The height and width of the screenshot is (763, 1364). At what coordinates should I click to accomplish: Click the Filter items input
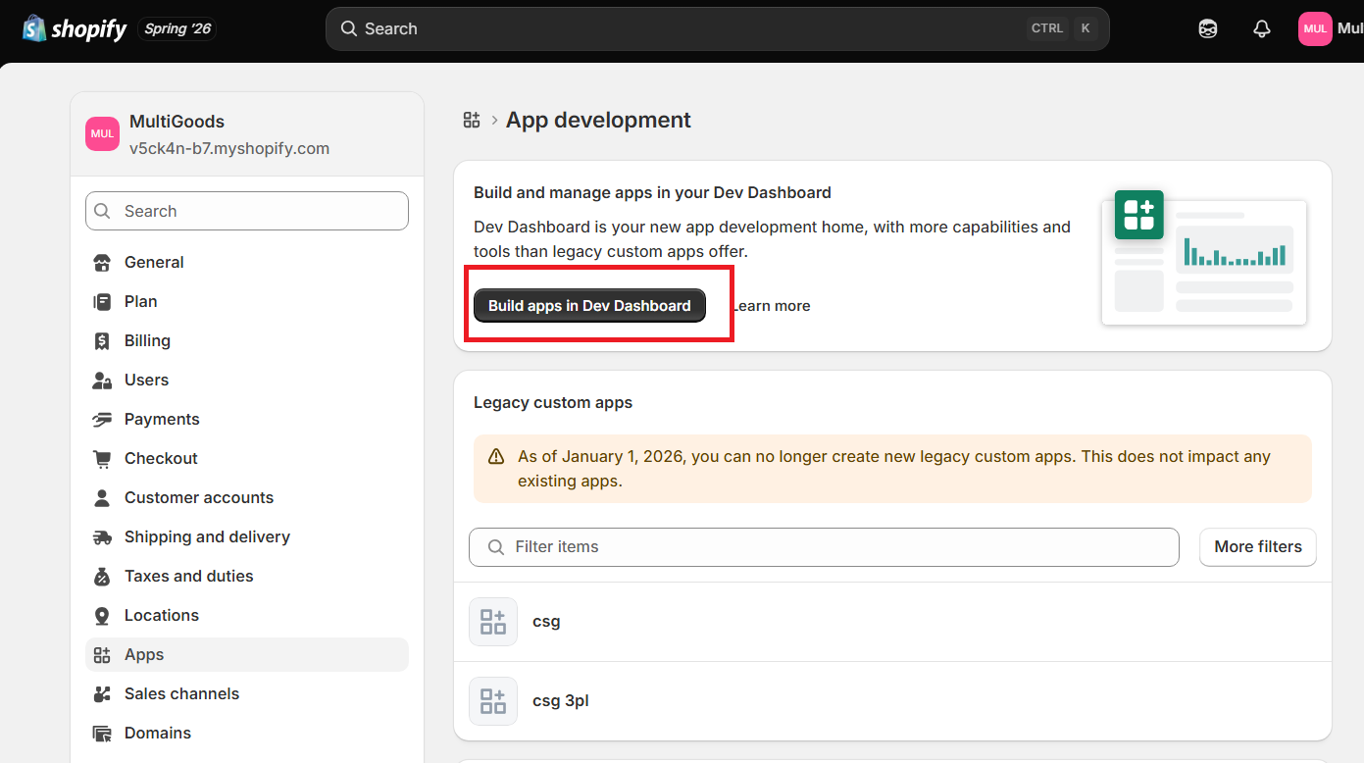tap(824, 547)
